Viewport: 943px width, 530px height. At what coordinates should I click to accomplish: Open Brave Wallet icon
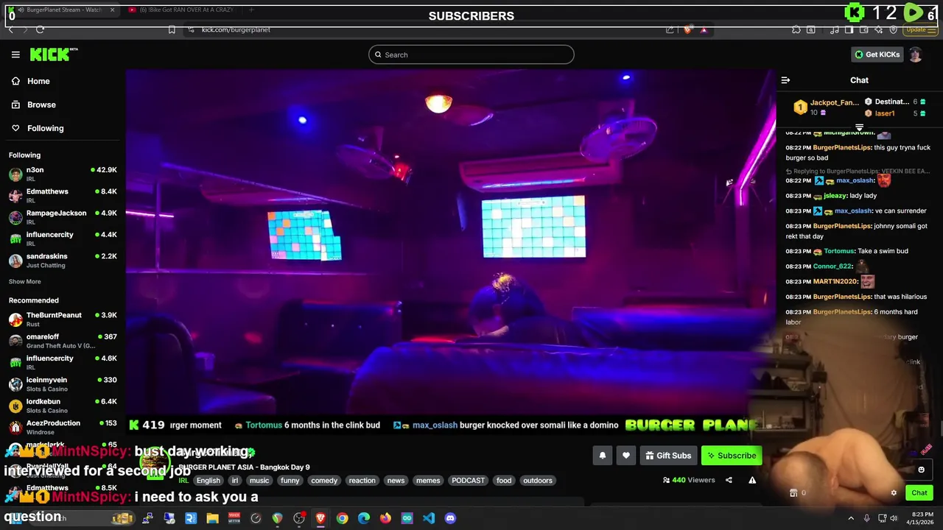[864, 29]
